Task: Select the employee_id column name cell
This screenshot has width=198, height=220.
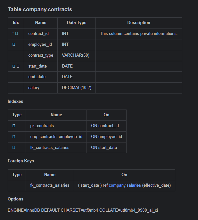Action: tap(40, 45)
